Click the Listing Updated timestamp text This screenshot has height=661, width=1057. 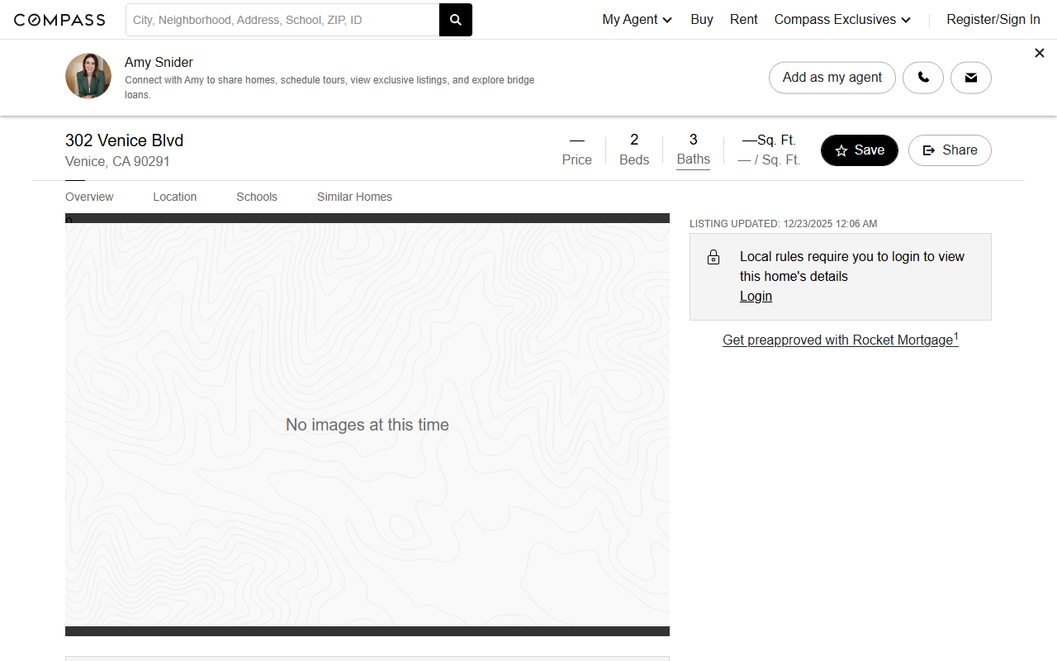784,224
